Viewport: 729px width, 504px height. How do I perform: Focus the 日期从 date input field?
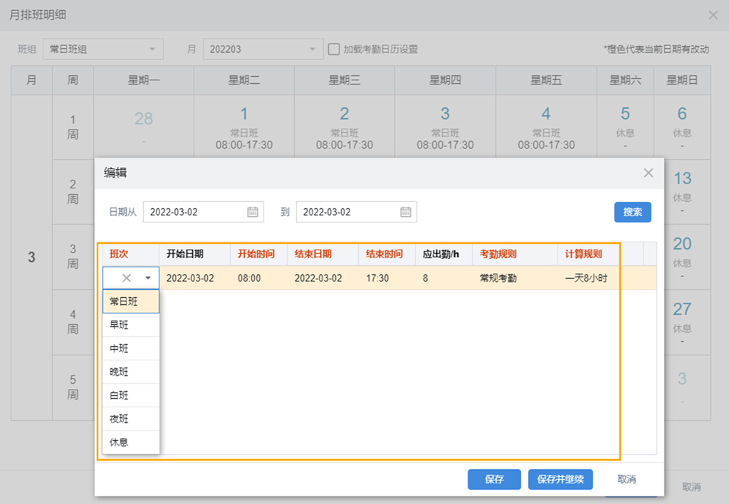click(203, 212)
